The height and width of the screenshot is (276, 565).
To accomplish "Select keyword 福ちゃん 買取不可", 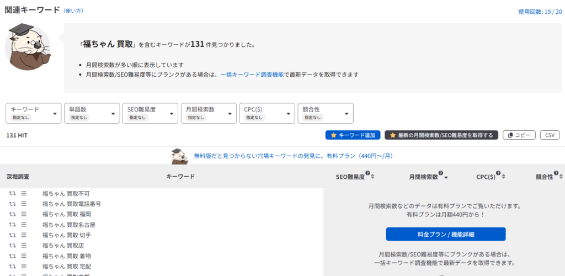I will tap(66, 194).
